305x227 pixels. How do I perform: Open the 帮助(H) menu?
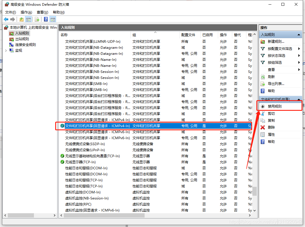59,12
